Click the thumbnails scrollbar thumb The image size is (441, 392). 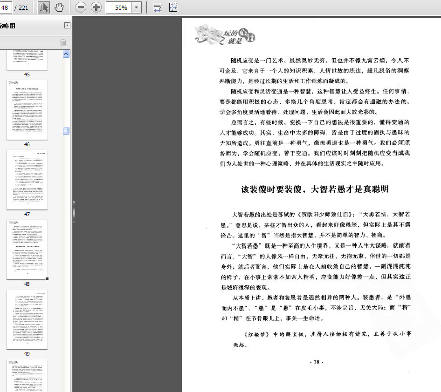tap(66, 130)
